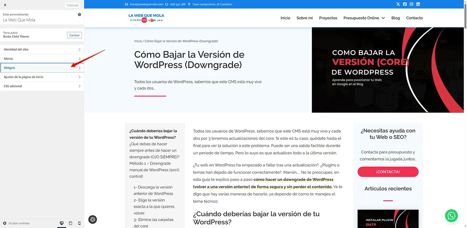
Task: Jump to '¿Cuándo deberías bajar la versión' contents link
Action: [153, 134]
